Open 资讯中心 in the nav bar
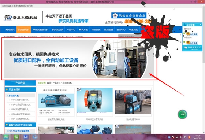 121,30
